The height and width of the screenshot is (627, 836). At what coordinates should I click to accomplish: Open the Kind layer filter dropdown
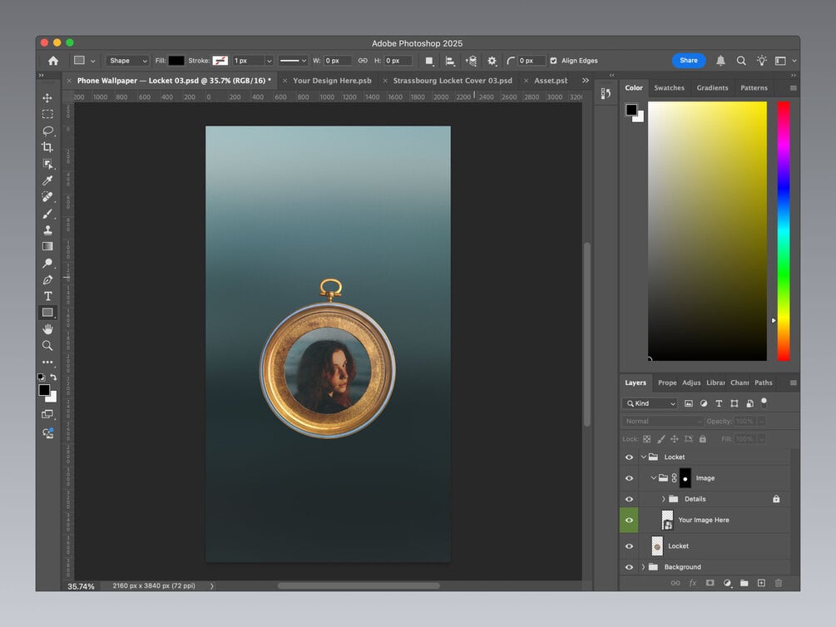pos(650,403)
